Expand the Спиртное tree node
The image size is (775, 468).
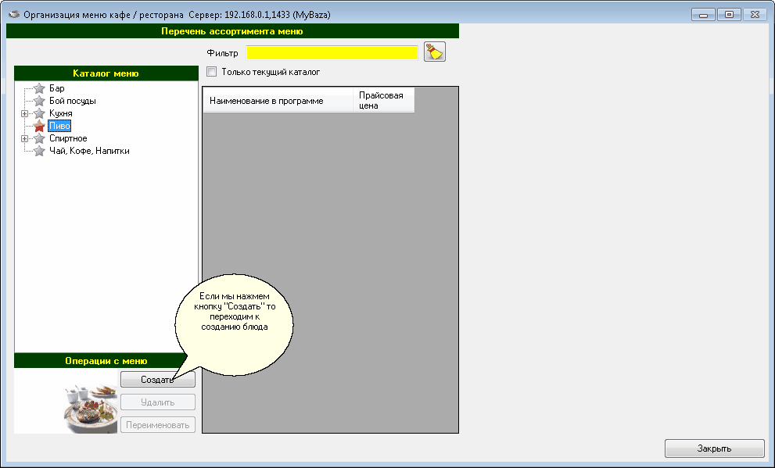[x=25, y=138]
